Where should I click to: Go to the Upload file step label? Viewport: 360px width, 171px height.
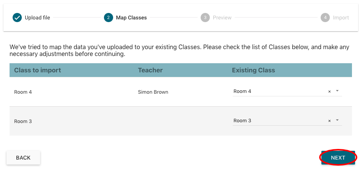[37, 18]
